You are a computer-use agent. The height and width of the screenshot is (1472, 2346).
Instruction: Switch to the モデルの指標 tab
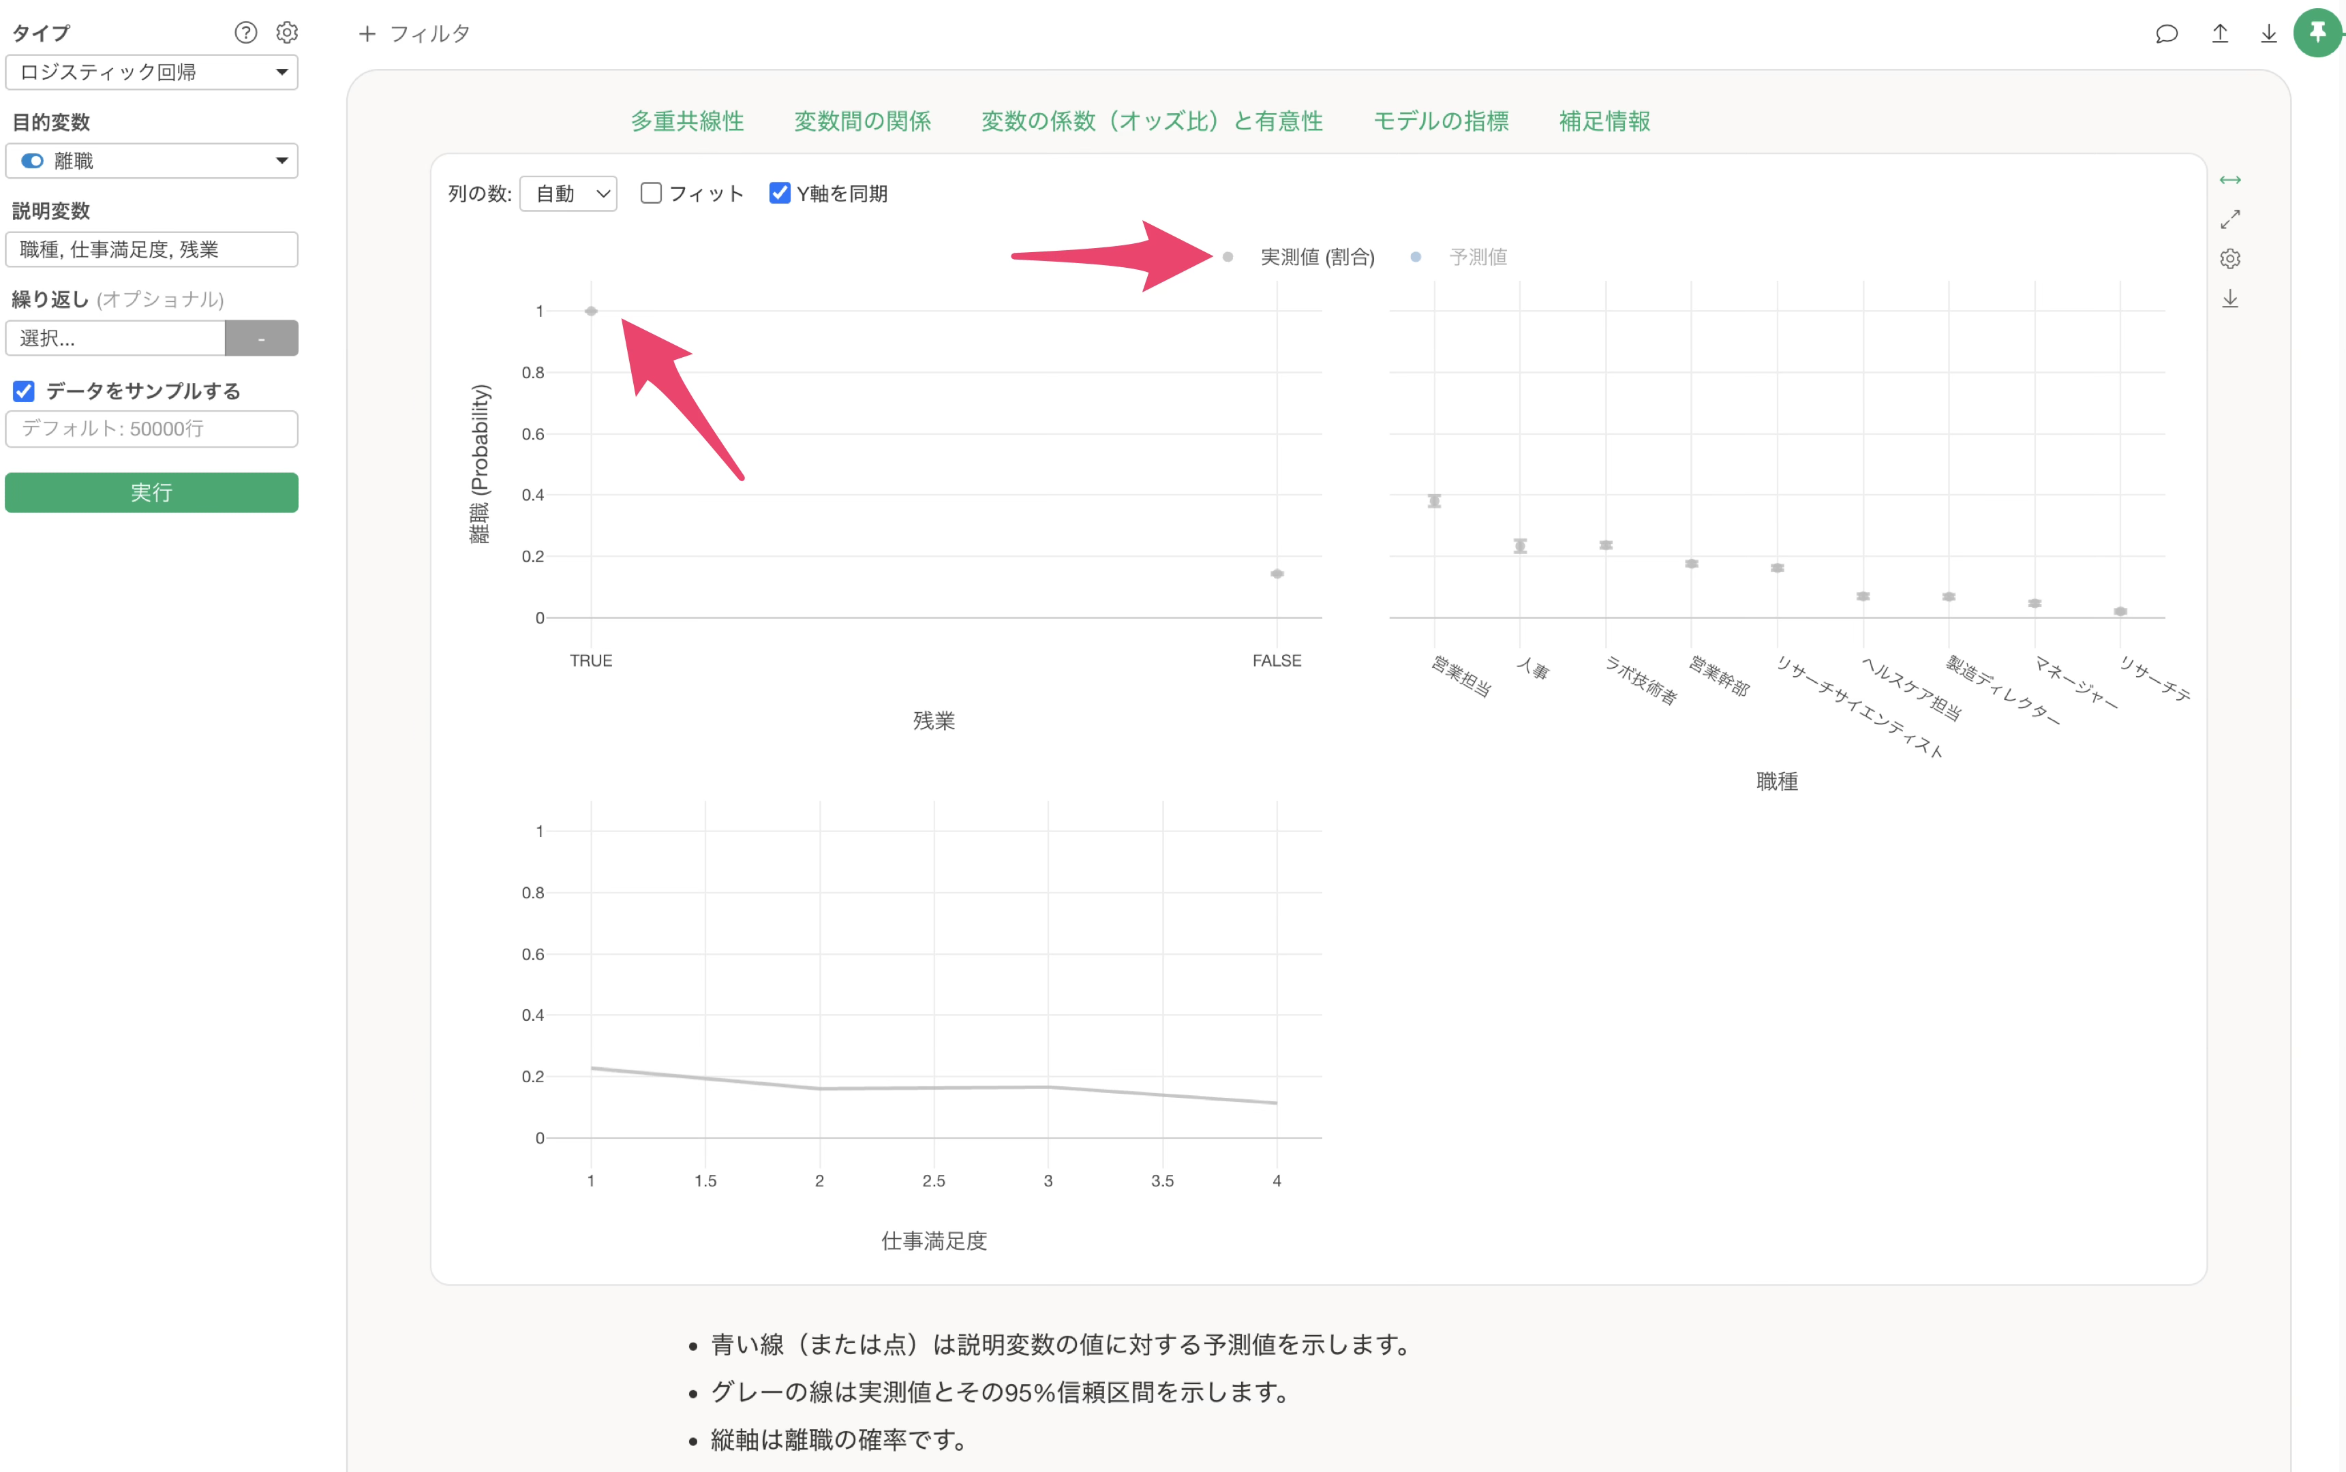(x=1441, y=121)
